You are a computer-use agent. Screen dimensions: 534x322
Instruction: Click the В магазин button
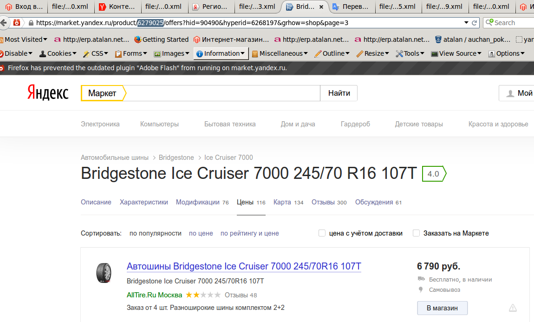(x=442, y=308)
